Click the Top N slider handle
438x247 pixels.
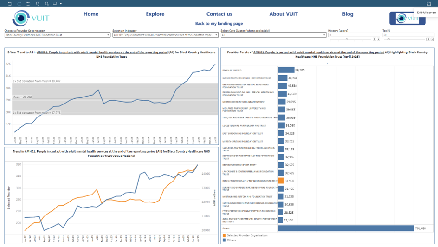point(388,39)
